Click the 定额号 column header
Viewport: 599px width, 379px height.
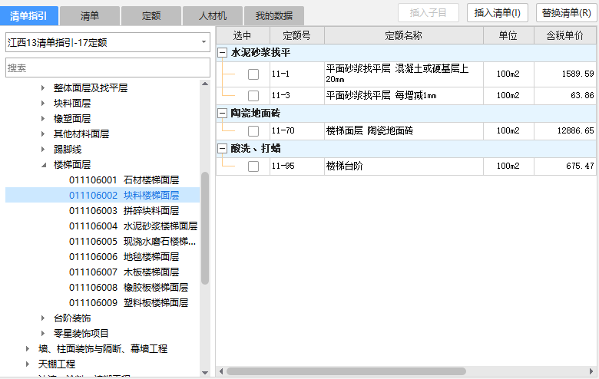tap(297, 35)
